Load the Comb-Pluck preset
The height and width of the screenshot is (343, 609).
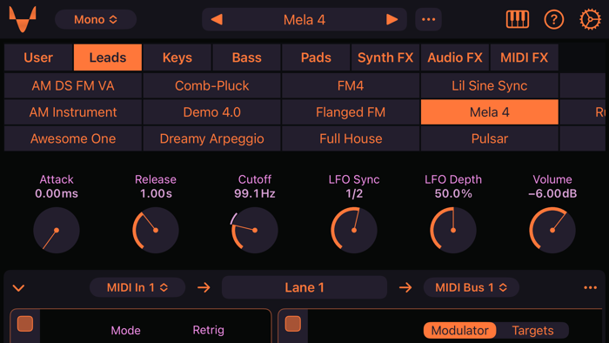pos(211,85)
